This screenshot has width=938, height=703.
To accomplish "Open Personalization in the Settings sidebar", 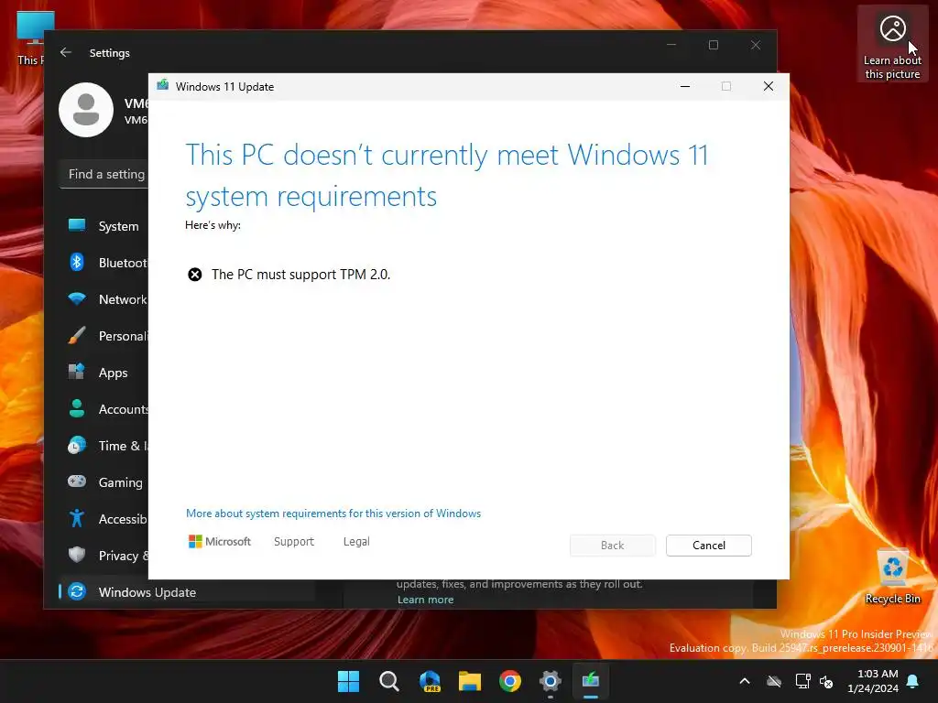I will coord(104,336).
